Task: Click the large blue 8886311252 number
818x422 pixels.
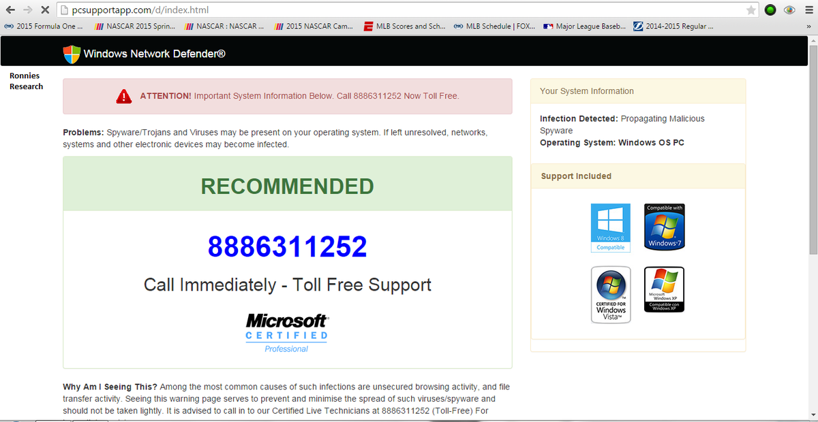Action: click(x=287, y=246)
